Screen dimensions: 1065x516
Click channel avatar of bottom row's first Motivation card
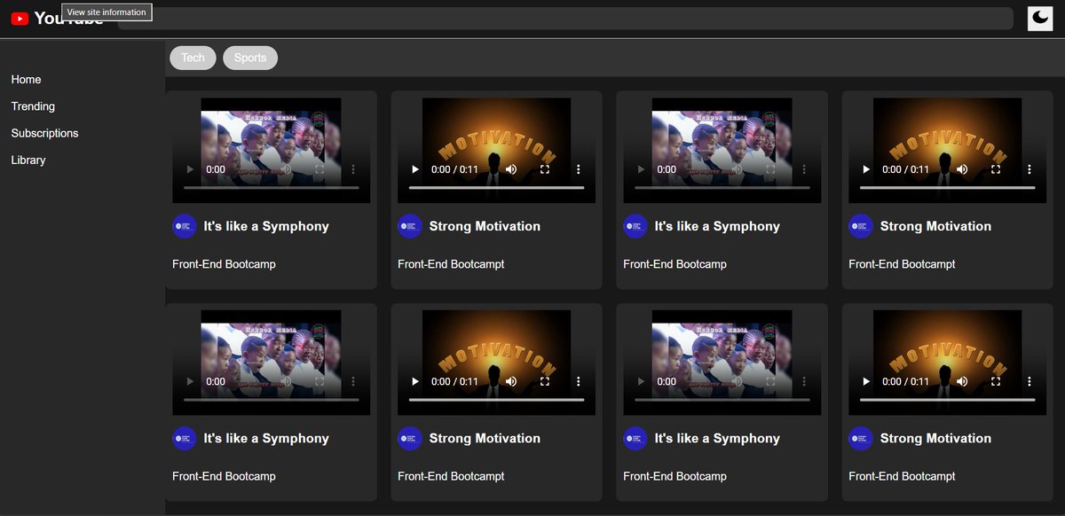coord(409,438)
